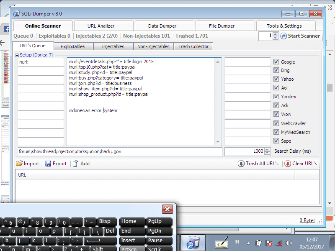Screen dimensions: 335x251
Task: Click the search delay 1000 field
Action: (x=245, y=151)
